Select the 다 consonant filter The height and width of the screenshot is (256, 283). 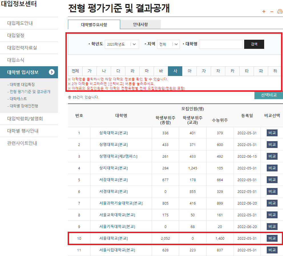tap(118, 71)
